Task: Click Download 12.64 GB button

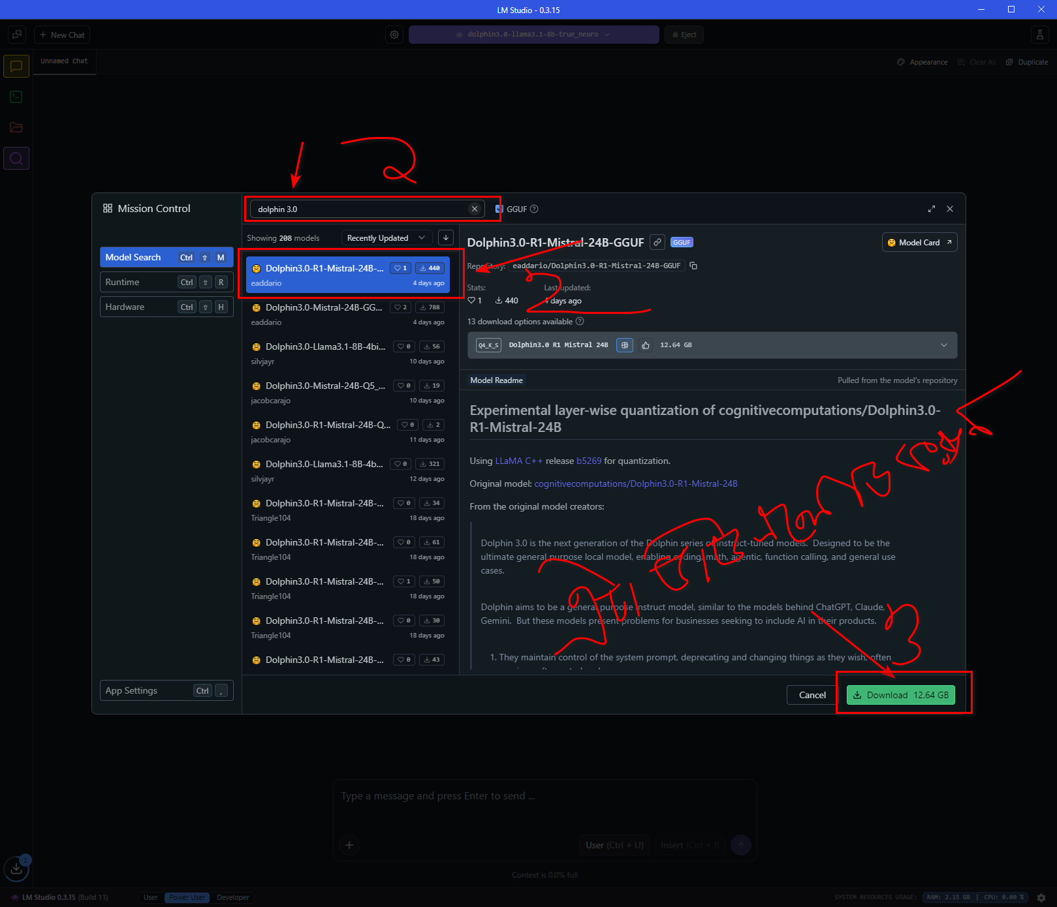Action: 900,695
